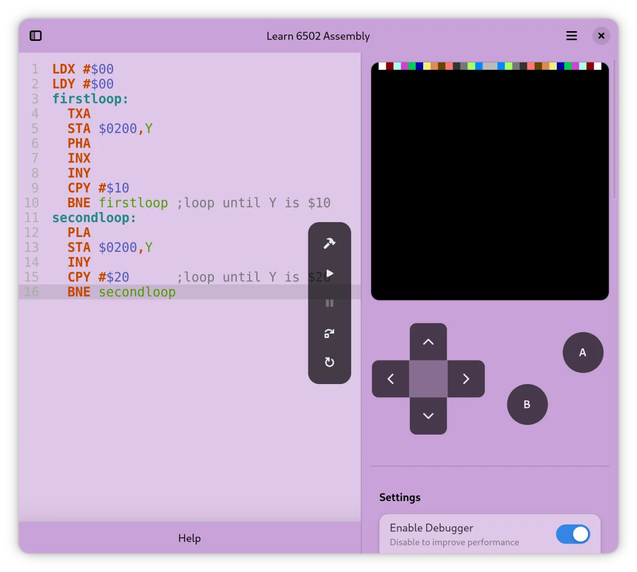Select a red swatch from the color palette strip
This screenshot has width=637, height=572.
pyautogui.click(x=389, y=66)
